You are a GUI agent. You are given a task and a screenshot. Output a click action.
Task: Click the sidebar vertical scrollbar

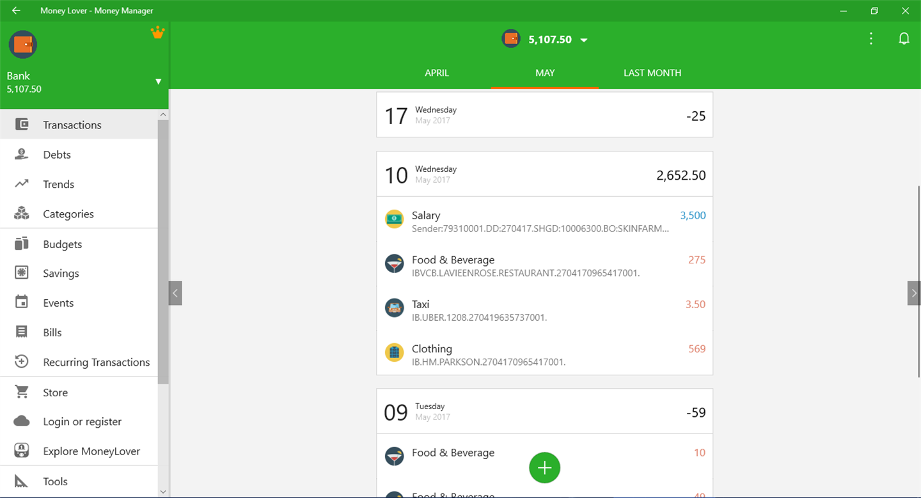(163, 252)
